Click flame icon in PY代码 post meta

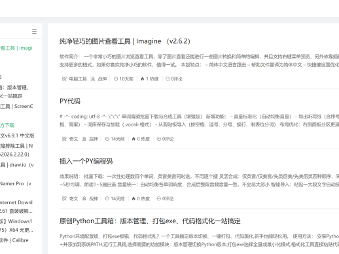(x=134, y=139)
